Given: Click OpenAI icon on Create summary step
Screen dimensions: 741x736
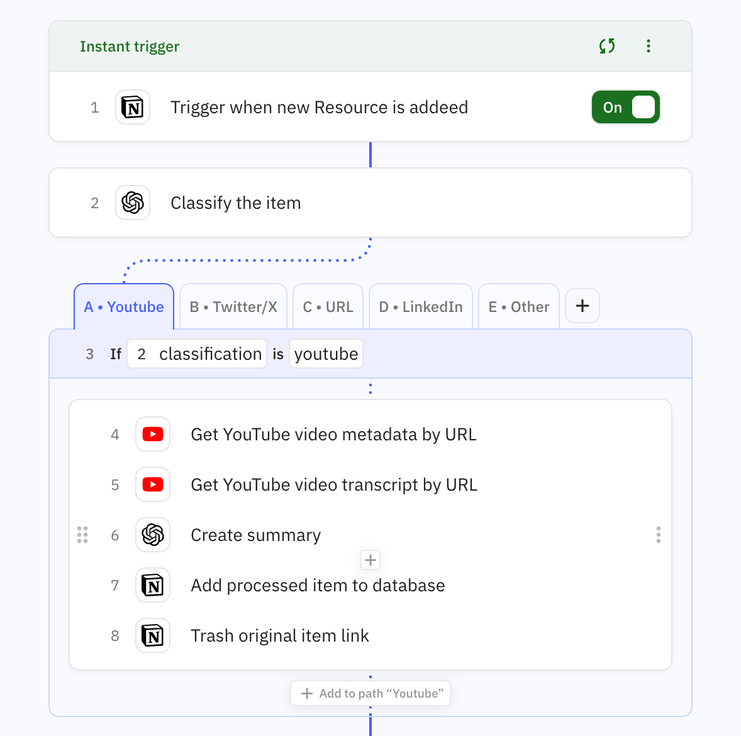Looking at the screenshot, I should 153,535.
